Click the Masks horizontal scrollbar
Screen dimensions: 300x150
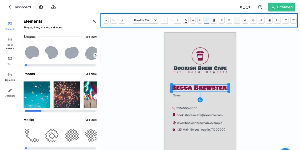[60, 148]
